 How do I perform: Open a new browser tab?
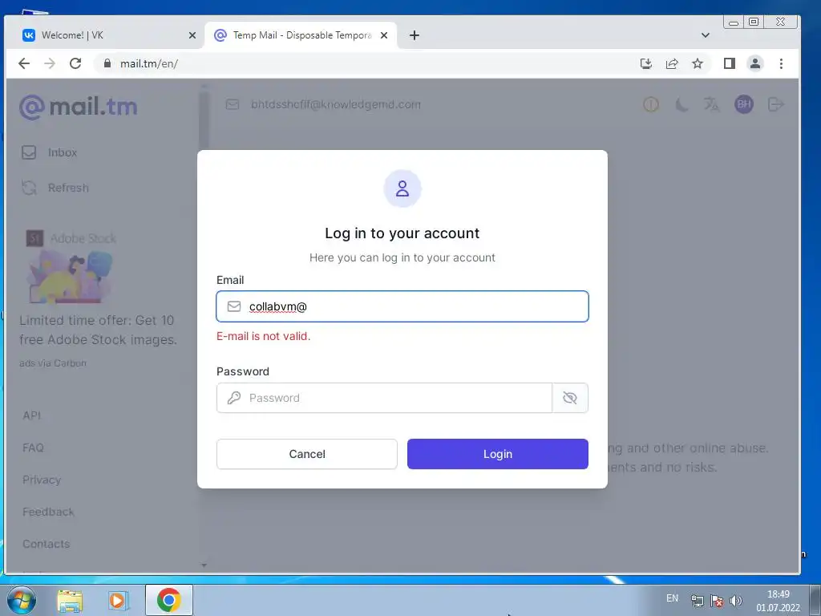click(x=415, y=35)
